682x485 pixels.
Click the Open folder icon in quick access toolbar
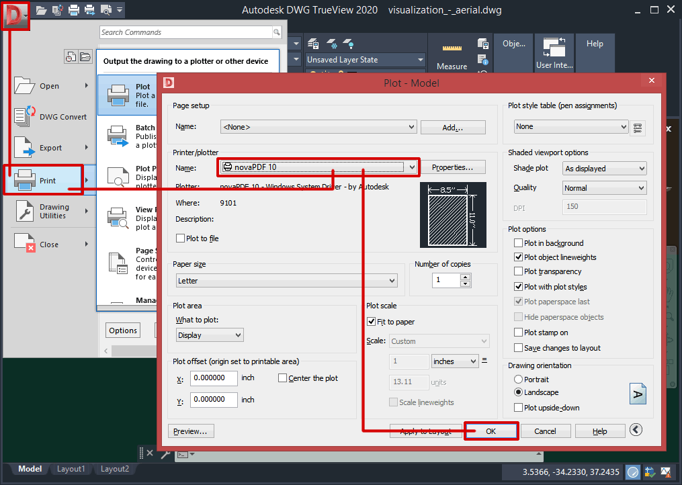(x=41, y=9)
